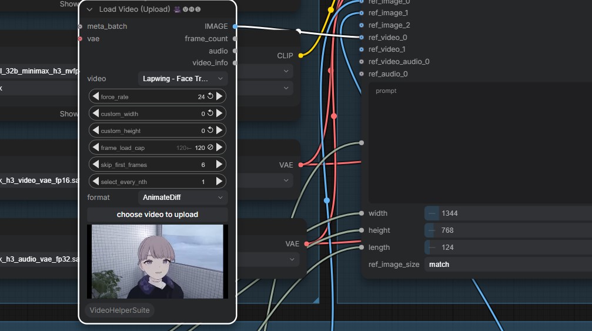Click the frame_load_cap disable icon

[210, 147]
